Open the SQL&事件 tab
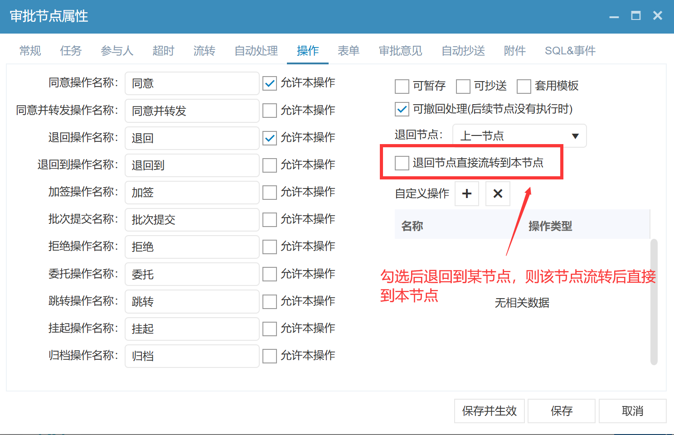Screen dimensions: 674x435 tap(570, 51)
